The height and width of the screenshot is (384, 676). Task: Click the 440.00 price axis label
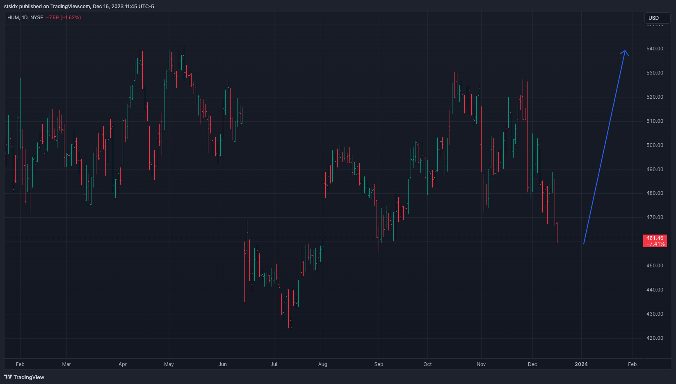pos(655,290)
